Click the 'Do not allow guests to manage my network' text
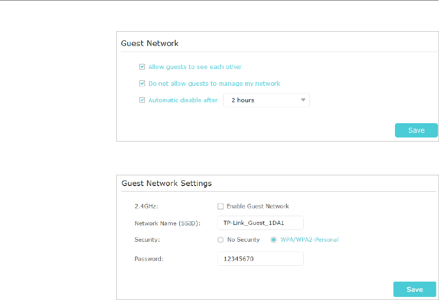439x300 pixels. pyautogui.click(x=215, y=83)
